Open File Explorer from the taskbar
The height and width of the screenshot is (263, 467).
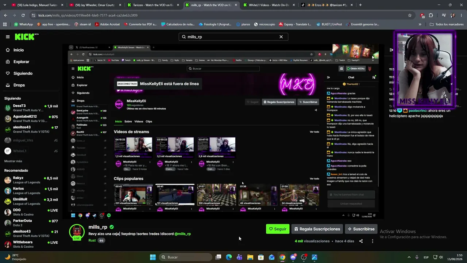tap(250, 257)
